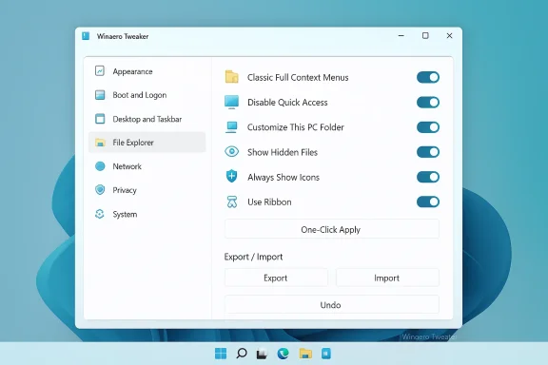Click the Undo button
The height and width of the screenshot is (365, 548).
[331, 304]
